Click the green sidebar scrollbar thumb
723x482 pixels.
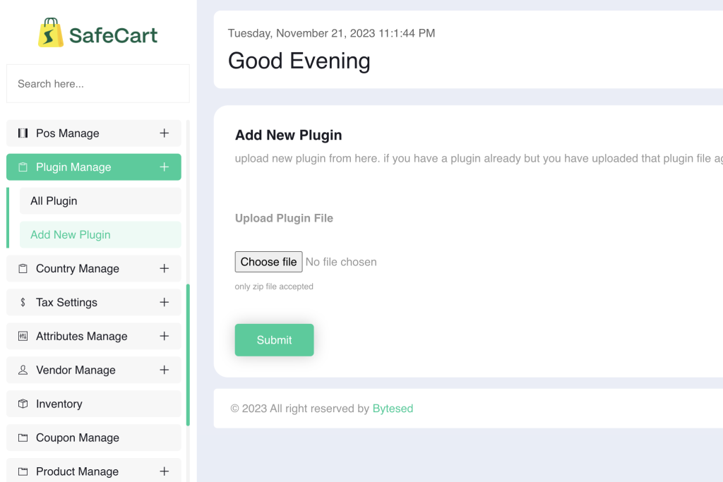[x=188, y=355]
